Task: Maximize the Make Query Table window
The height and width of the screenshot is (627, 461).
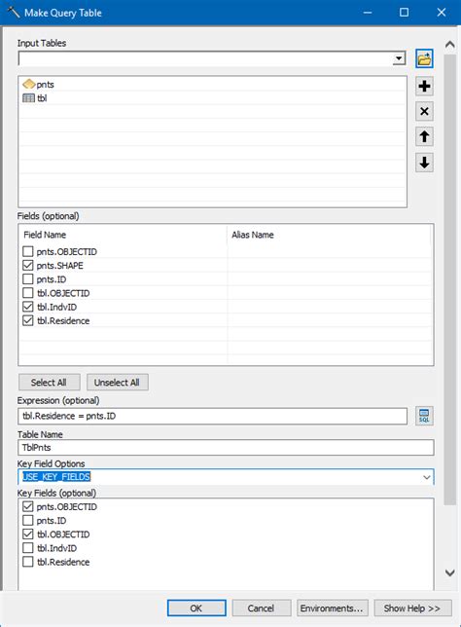Action: (405, 13)
